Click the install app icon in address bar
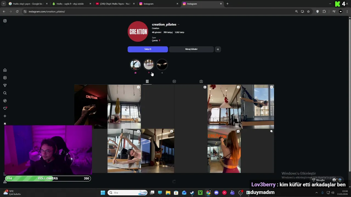The height and width of the screenshot is (197, 351). (302, 11)
